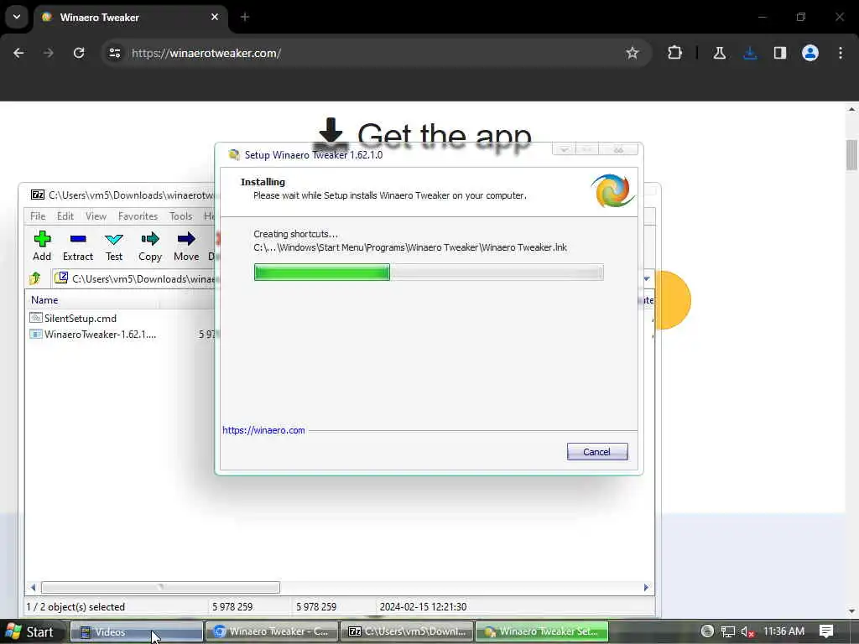
Task: Switch to Winaero Tweaker Setup taskbar item
Action: (x=542, y=632)
